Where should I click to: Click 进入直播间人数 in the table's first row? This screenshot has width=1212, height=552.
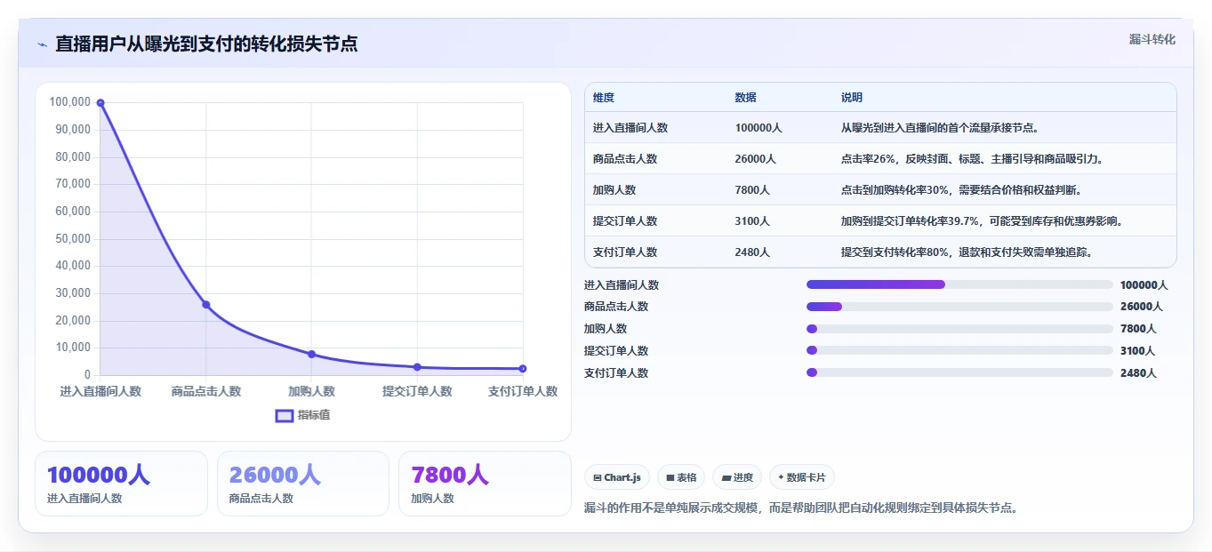coord(630,128)
